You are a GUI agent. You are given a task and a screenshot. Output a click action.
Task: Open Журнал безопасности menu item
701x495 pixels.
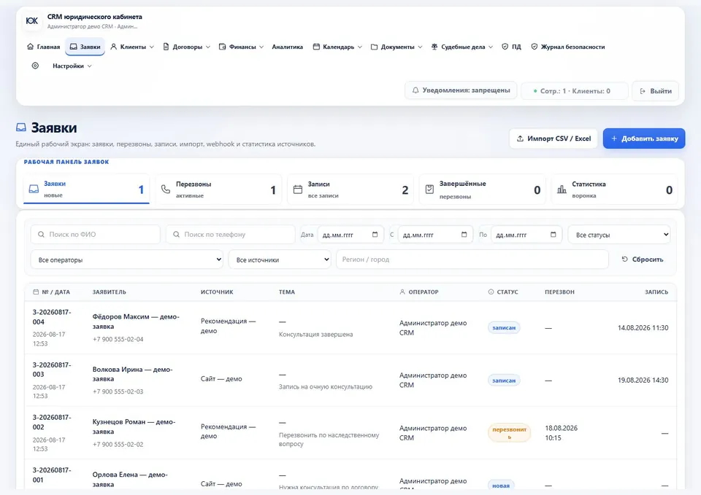(568, 47)
